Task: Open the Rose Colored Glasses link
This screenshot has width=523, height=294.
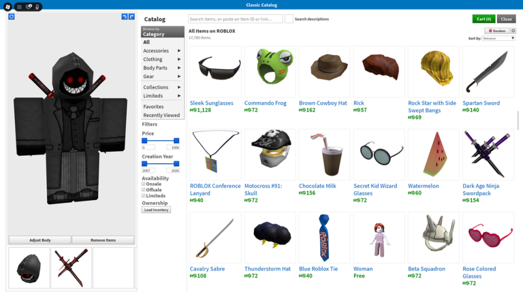Action: click(x=479, y=273)
